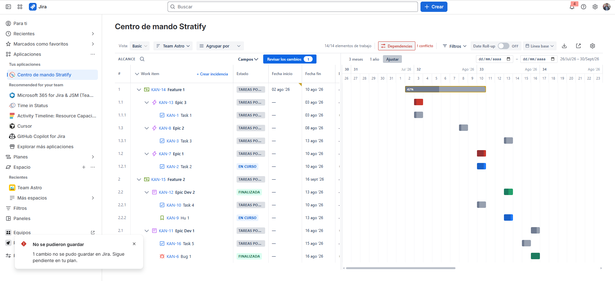The width and height of the screenshot is (615, 281).
Task: Click the plus icon next to Espacio
Action: [x=84, y=167]
